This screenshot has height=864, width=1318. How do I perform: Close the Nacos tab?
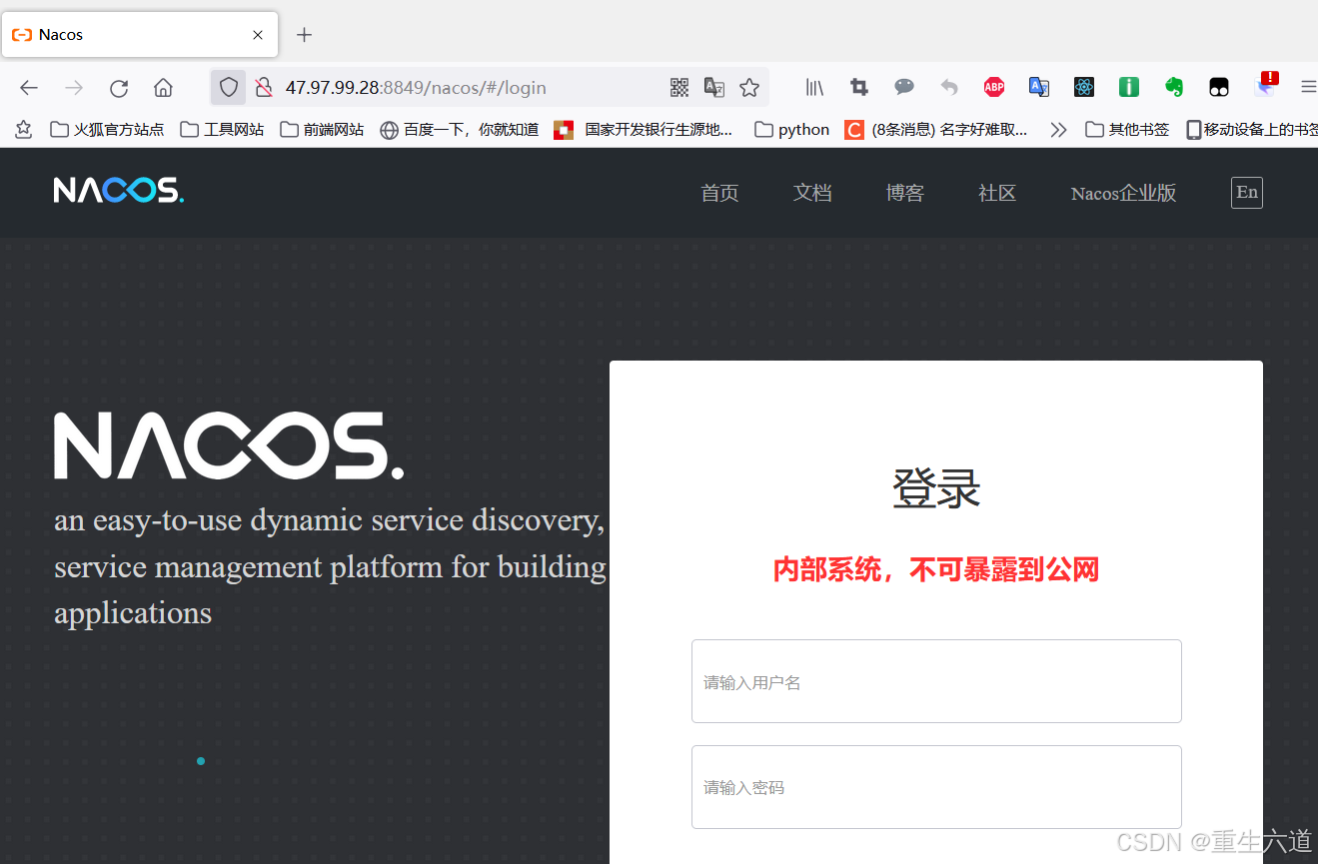point(258,35)
